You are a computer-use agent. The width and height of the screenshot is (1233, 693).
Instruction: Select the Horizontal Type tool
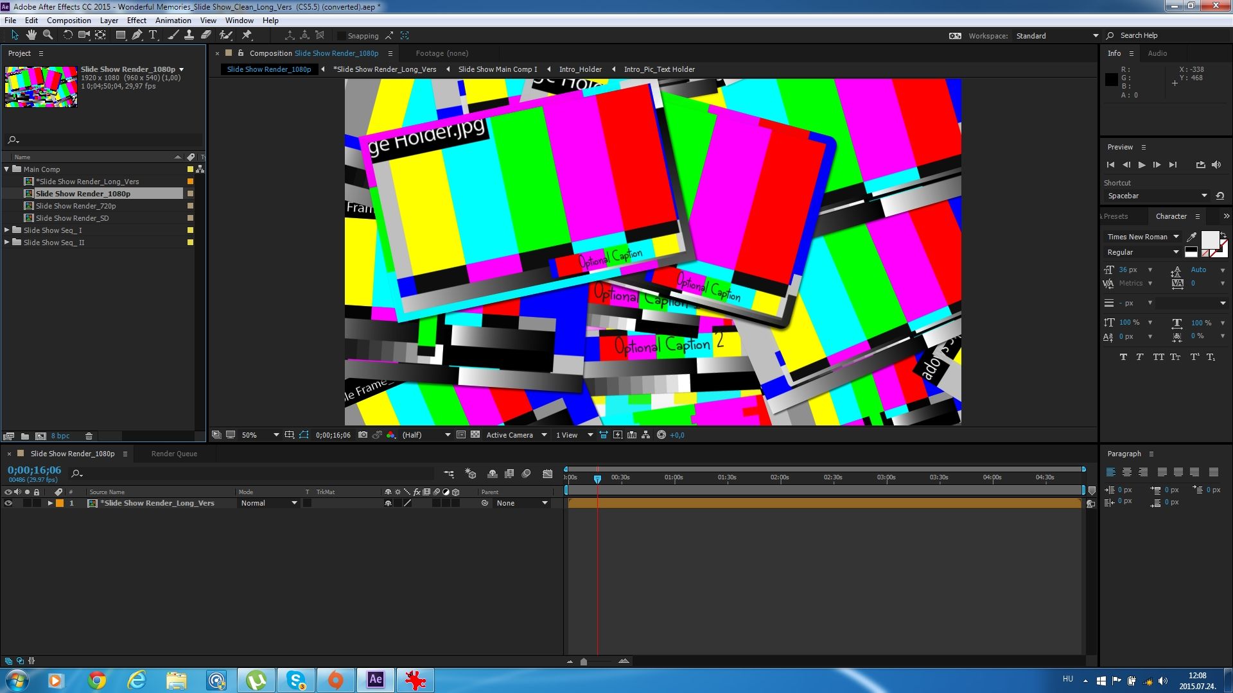pyautogui.click(x=153, y=35)
